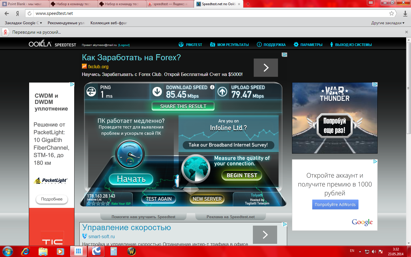This screenshot has width=411, height=257.
Task: Open the calculator taskbar icon
Action: click(114, 251)
